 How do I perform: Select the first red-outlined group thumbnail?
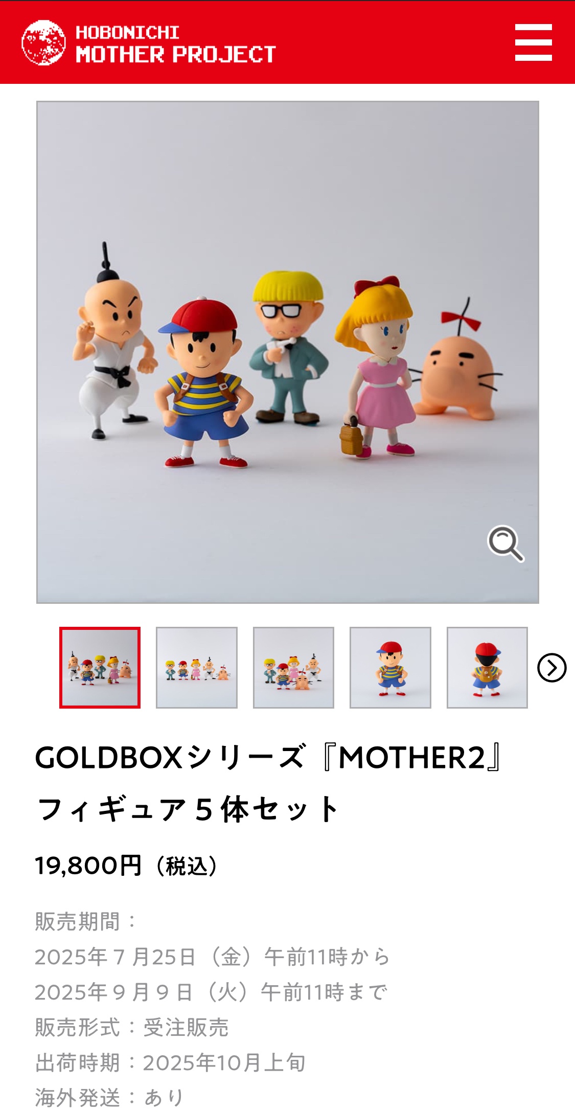pyautogui.click(x=100, y=668)
